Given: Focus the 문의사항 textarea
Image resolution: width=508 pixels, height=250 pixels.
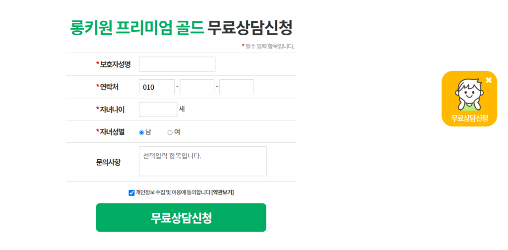Looking at the screenshot, I should tap(203, 161).
